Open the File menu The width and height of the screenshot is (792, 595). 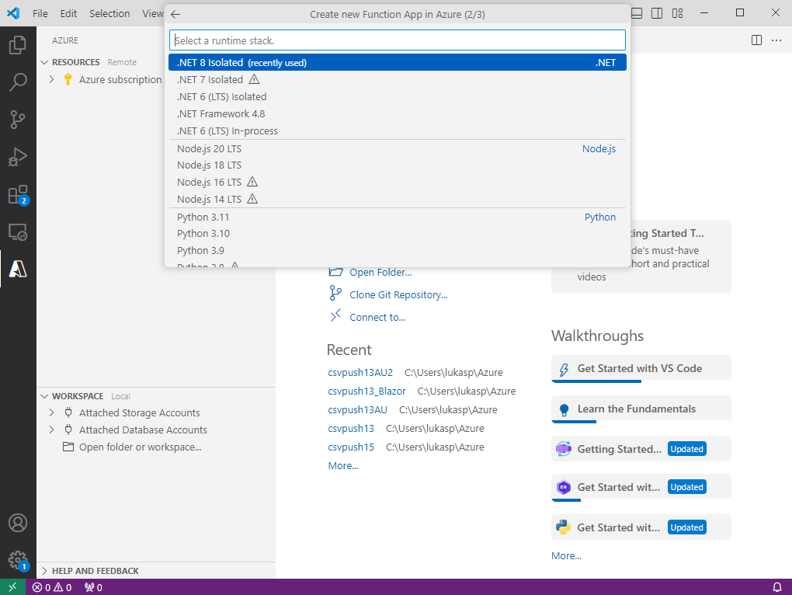(40, 13)
